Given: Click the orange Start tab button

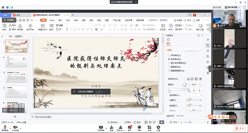Looking at the screenshot, I should tap(43, 20).
